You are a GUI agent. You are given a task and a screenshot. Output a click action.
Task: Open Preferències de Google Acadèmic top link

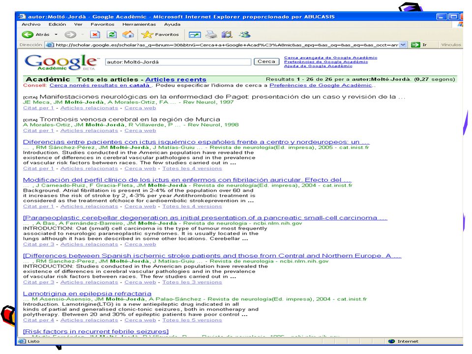click(x=326, y=62)
